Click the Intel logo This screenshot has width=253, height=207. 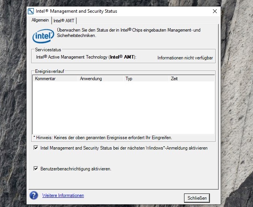point(43,36)
